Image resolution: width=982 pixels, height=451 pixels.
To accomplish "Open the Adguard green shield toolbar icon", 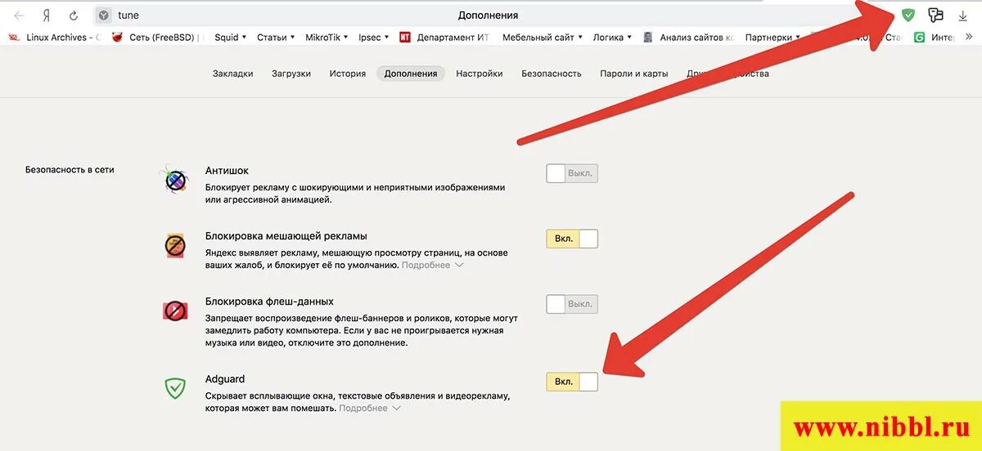I will point(908,15).
